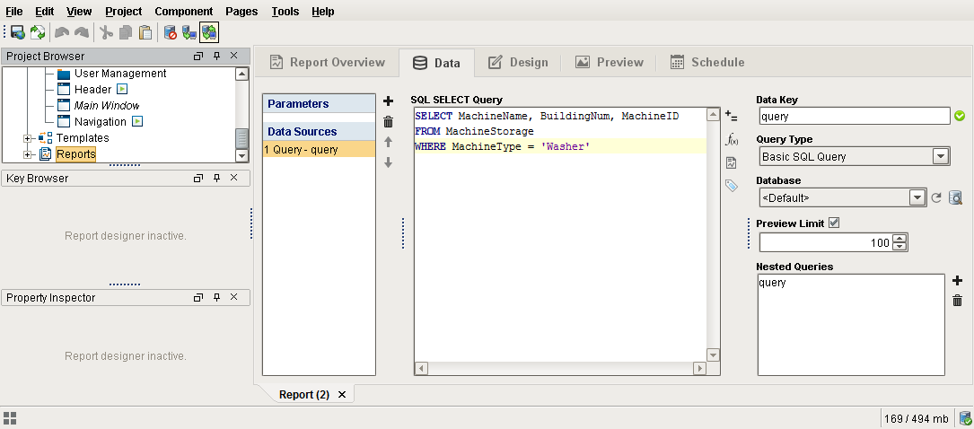The width and height of the screenshot is (974, 429).
Task: Add a nested query with plus icon
Action: click(x=957, y=281)
